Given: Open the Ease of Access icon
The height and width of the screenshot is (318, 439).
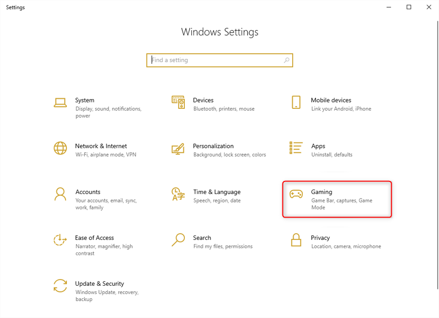Looking at the screenshot, I should 60,240.
